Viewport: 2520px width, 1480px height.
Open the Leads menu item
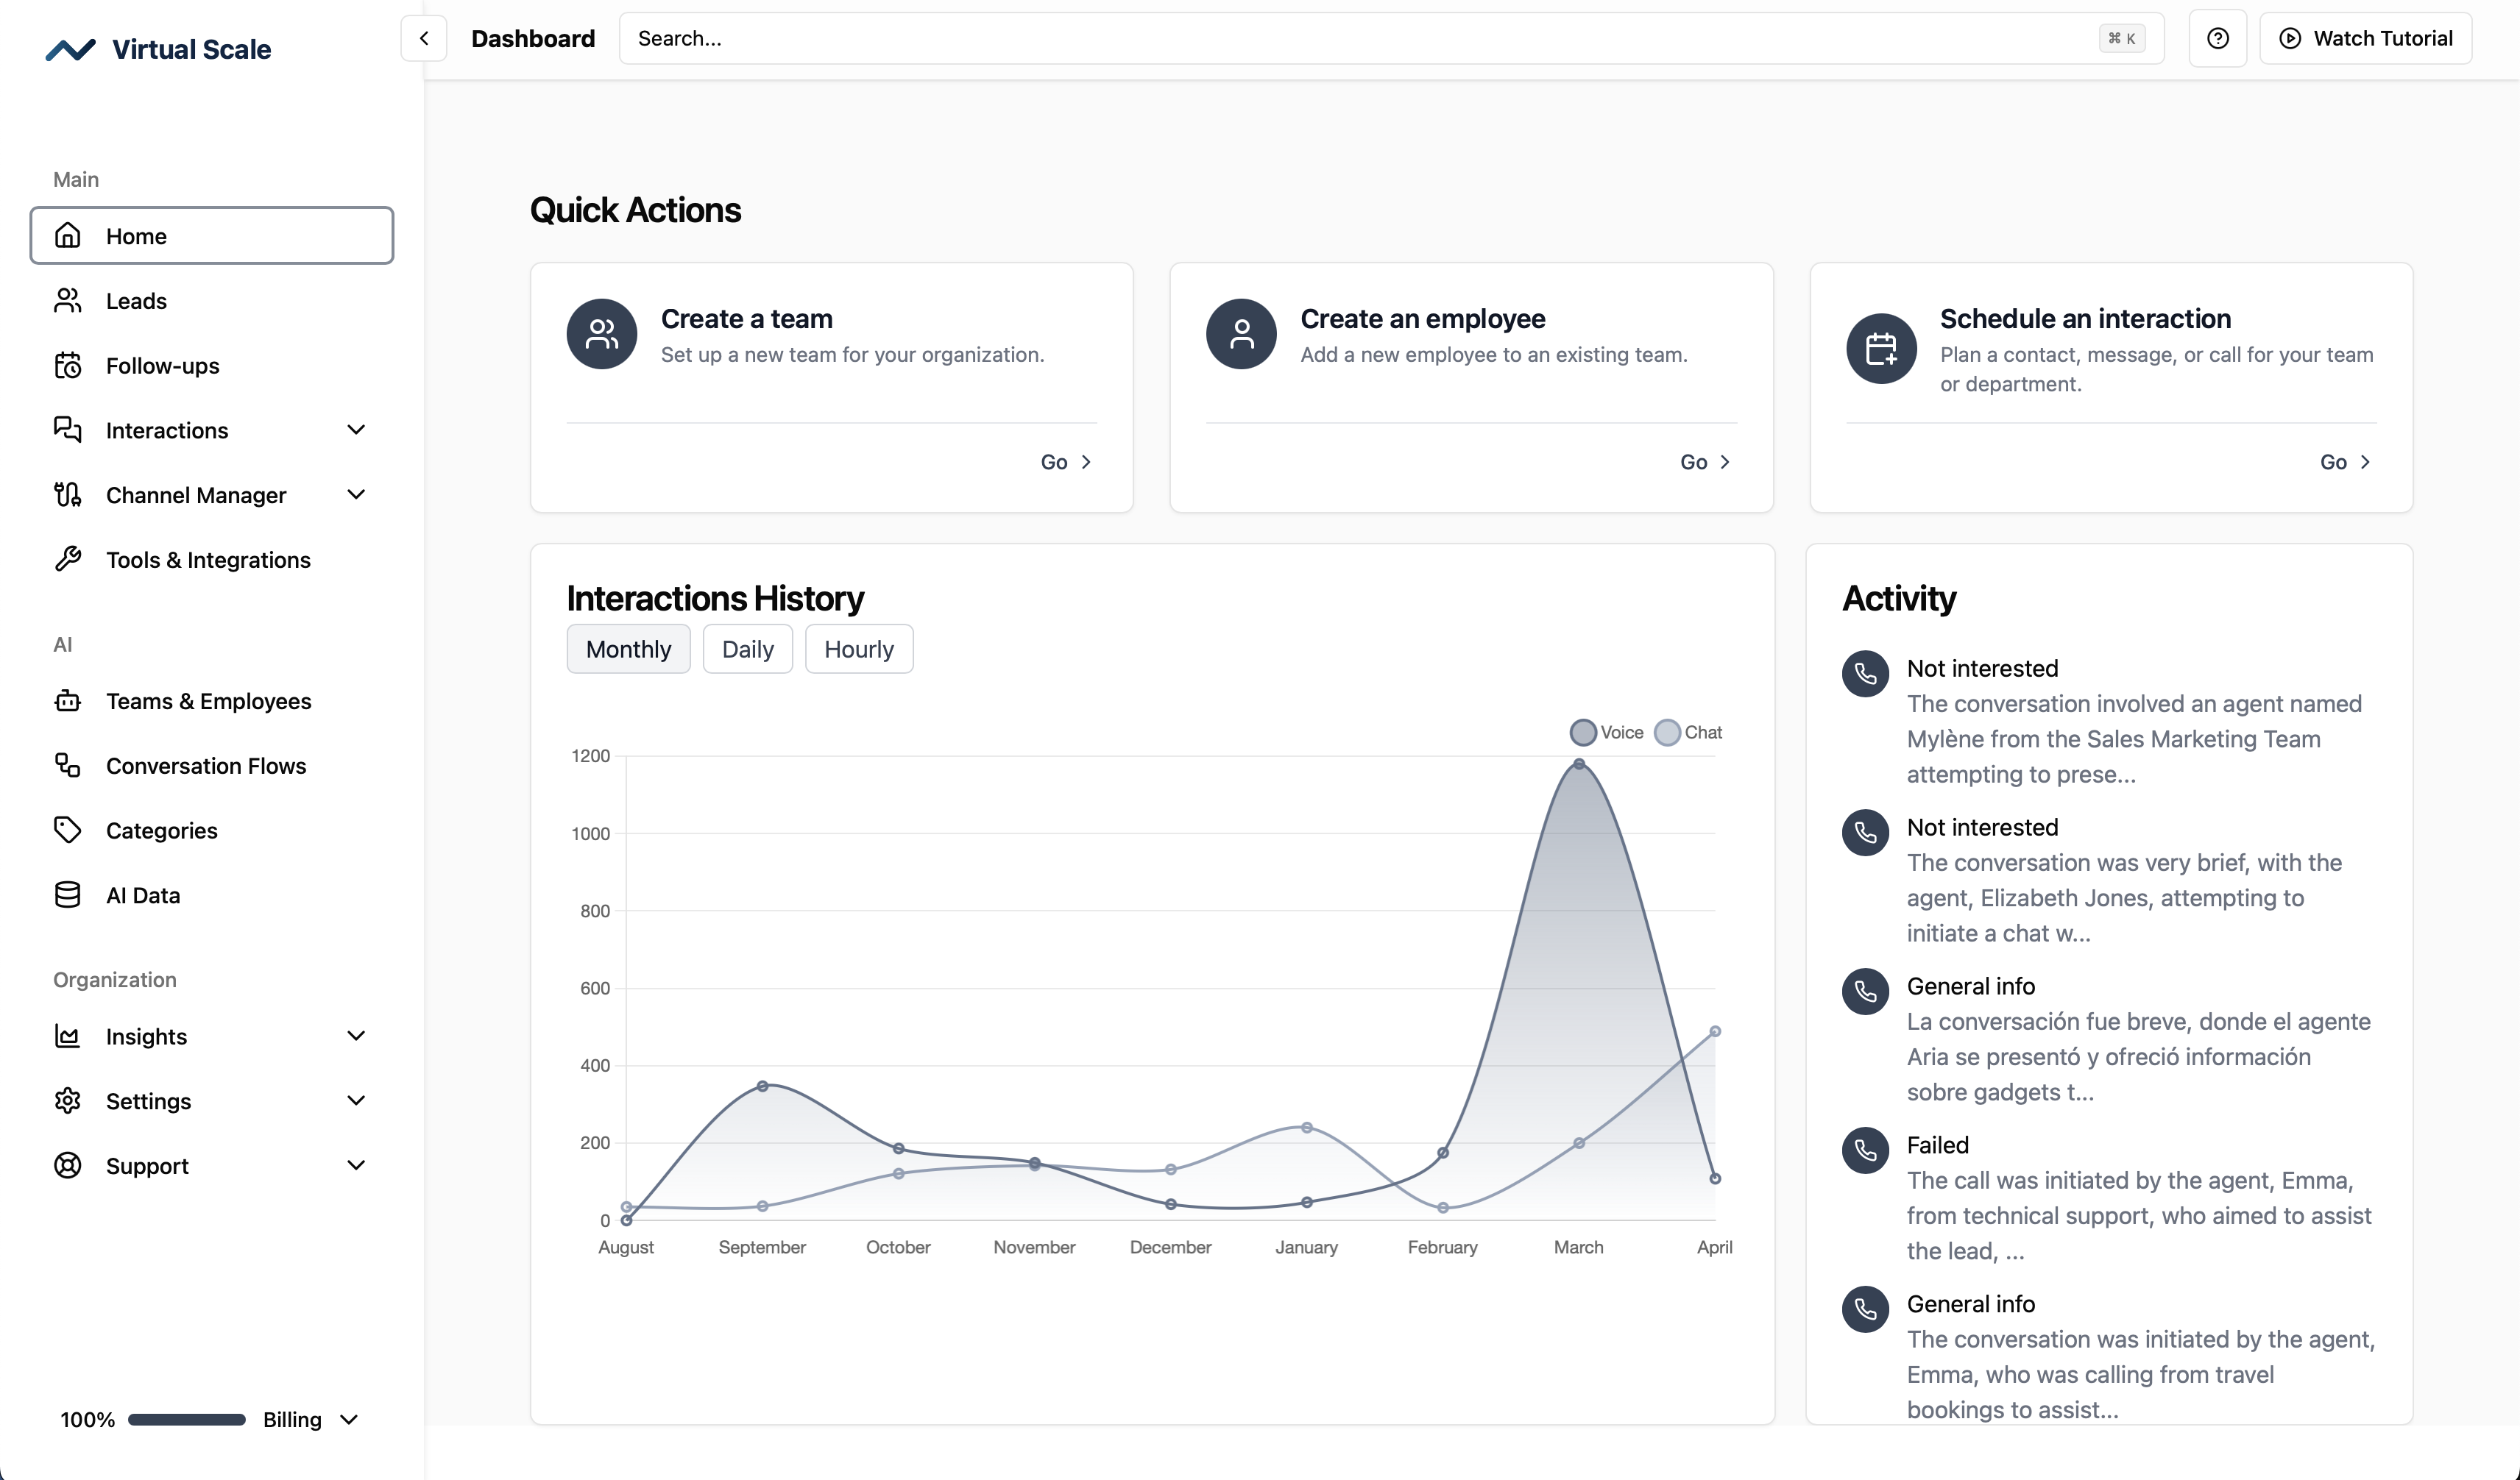(x=136, y=301)
